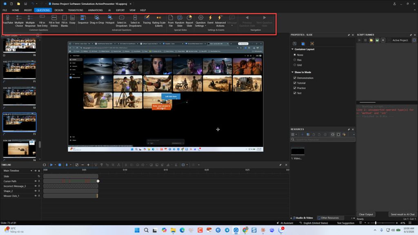Insert a Sequence question
Image resolution: width=418 pixels, height=235 pixels.
pos(83,20)
